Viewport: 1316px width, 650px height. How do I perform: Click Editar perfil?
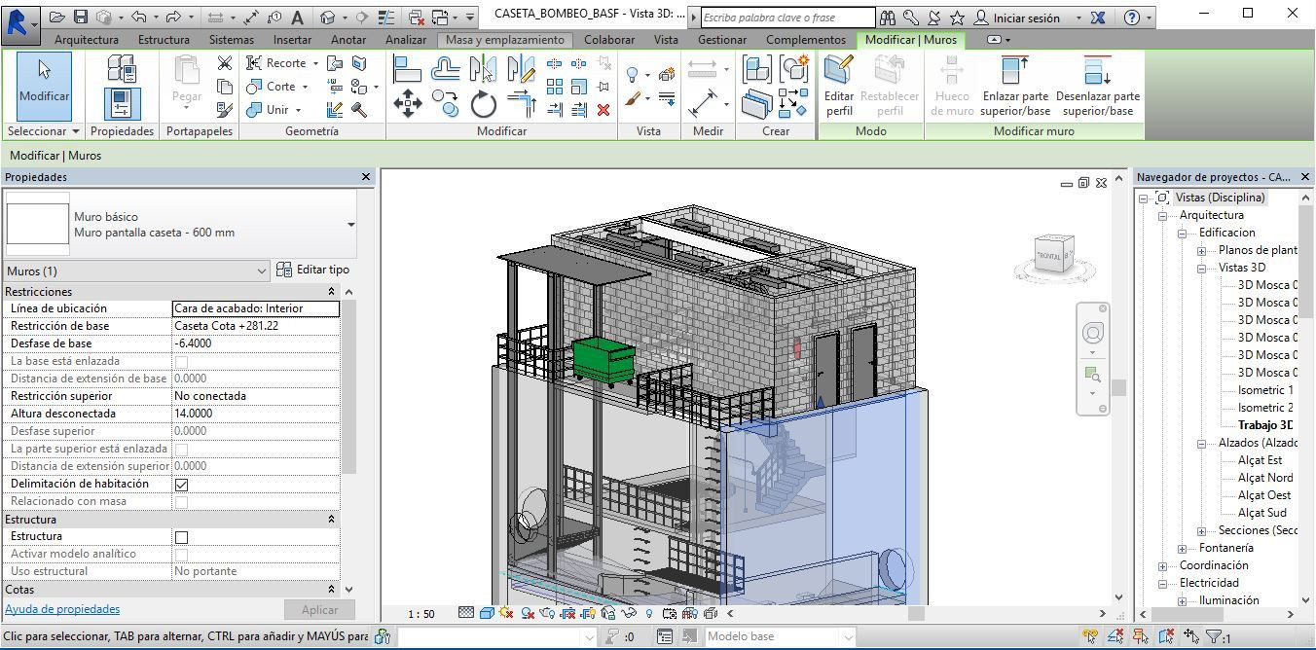[839, 86]
